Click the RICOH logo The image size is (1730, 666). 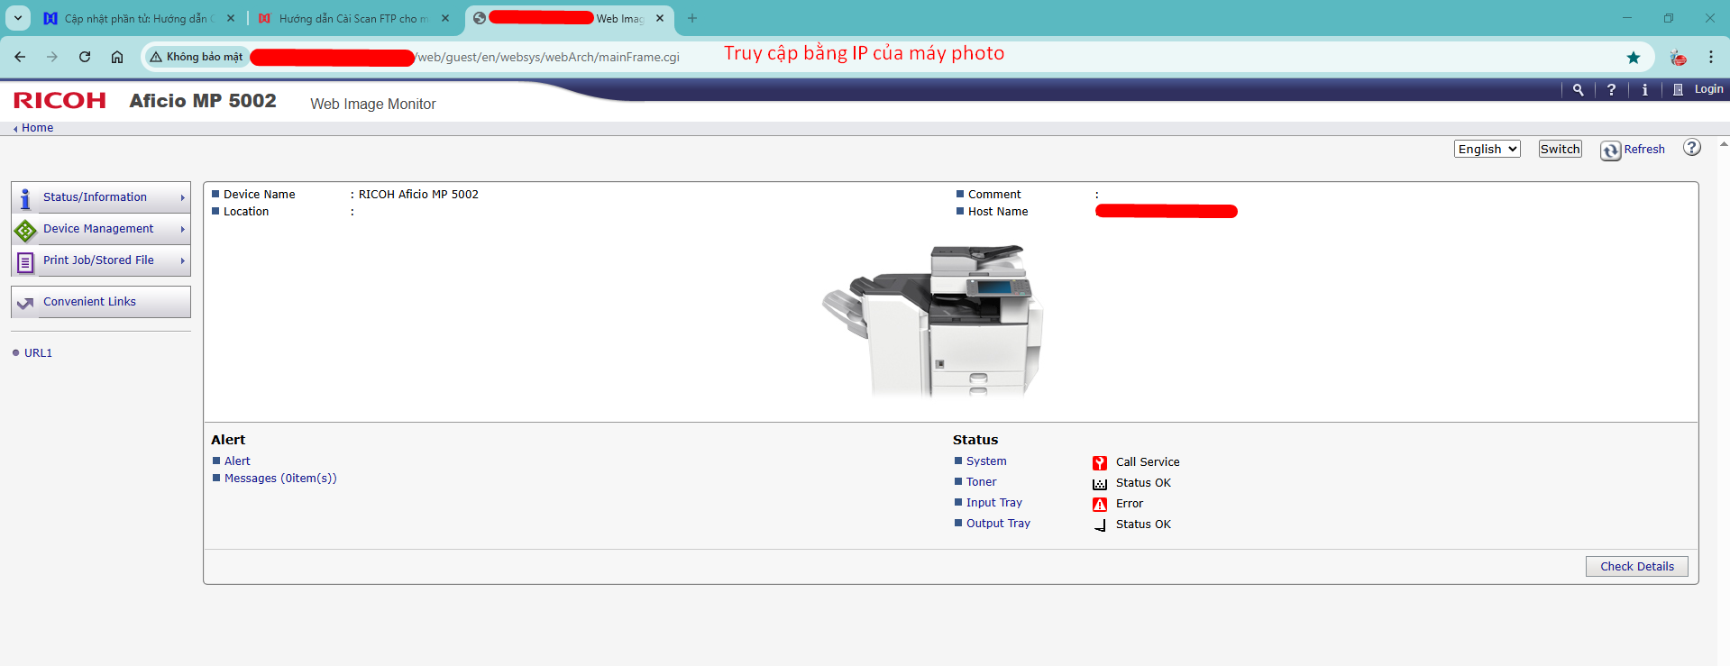point(59,100)
